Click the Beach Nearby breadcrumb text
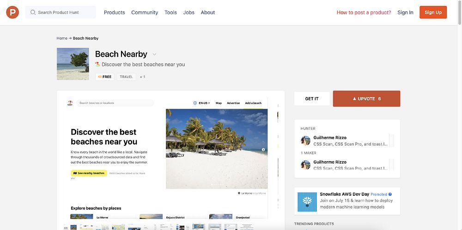Screen dimensions: 462x230 (x=86, y=38)
